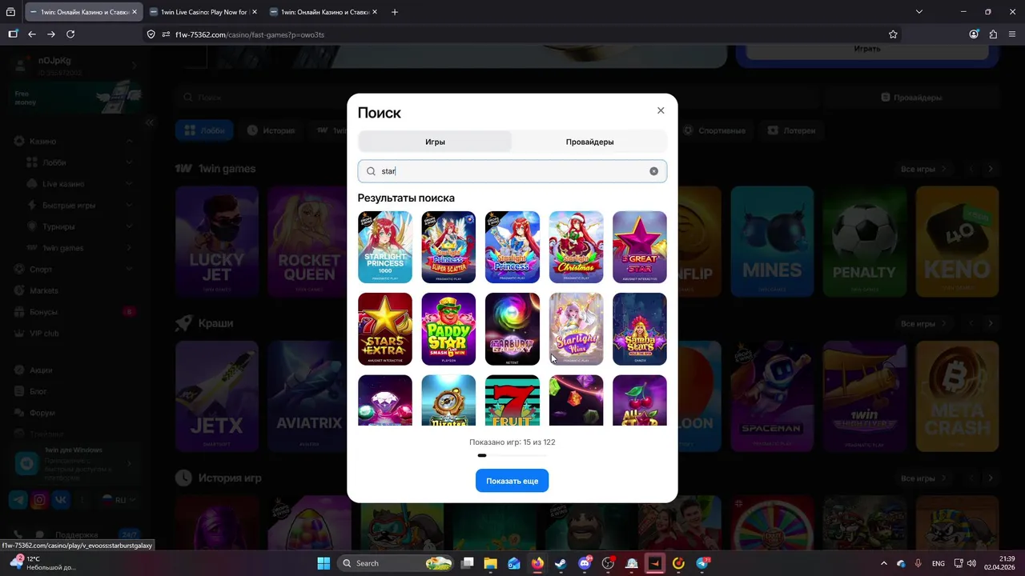Open Starburst Galaxy game
The image size is (1025, 576).
[512, 329]
